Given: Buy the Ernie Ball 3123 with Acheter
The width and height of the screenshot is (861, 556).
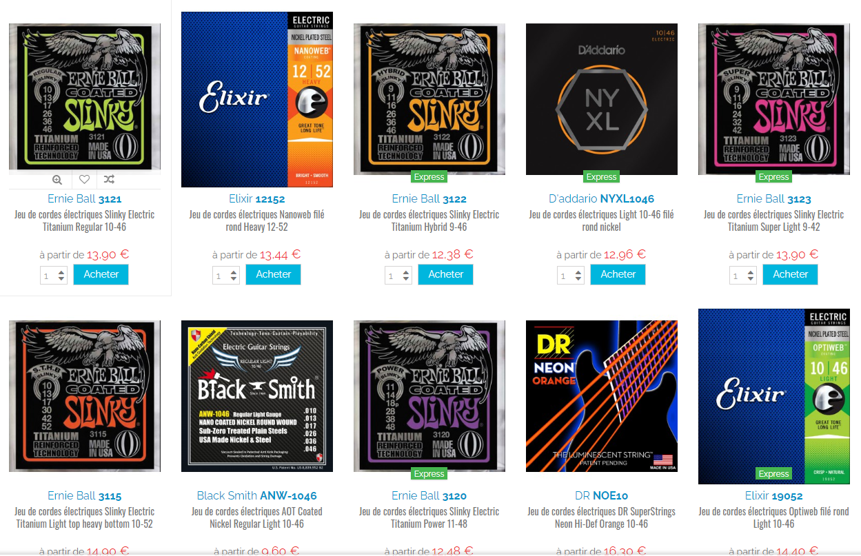Looking at the screenshot, I should (x=790, y=274).
